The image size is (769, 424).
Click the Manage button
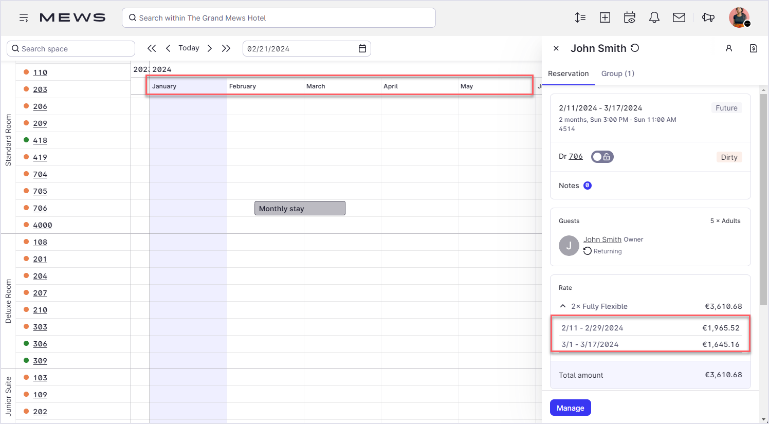click(x=571, y=408)
